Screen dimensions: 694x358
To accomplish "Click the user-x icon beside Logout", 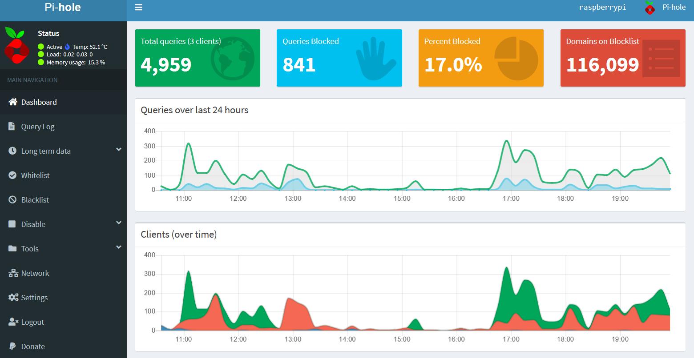I will [13, 322].
